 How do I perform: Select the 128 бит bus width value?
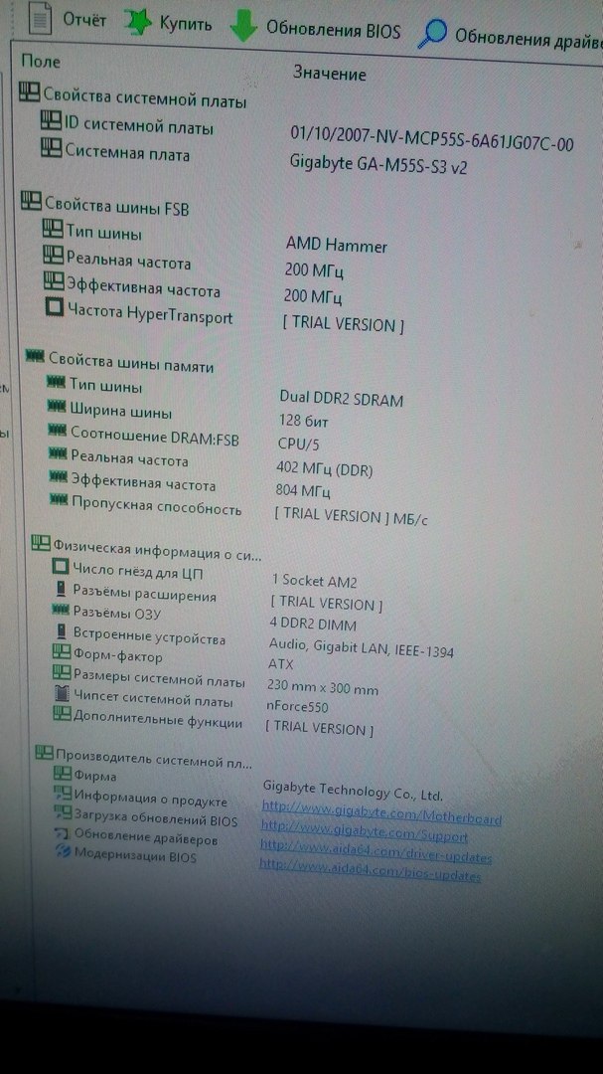(x=303, y=421)
